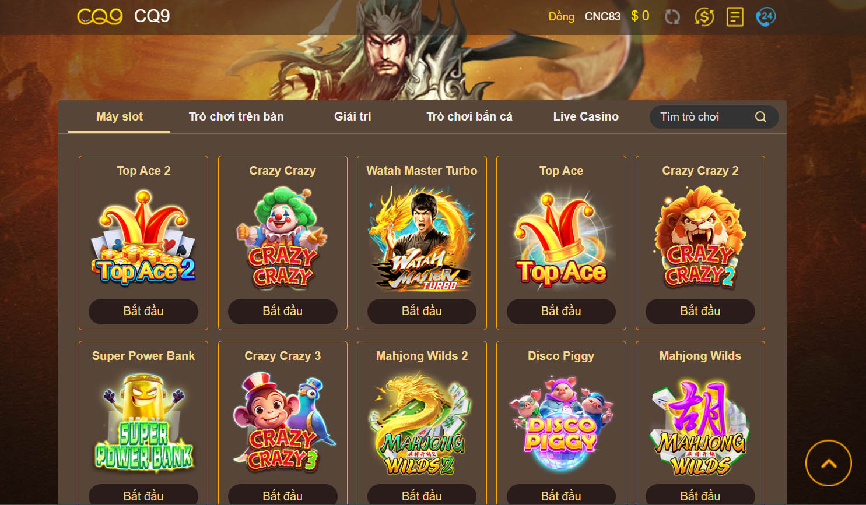Open the dollar deposit icon
The image size is (866, 505).
704,17
